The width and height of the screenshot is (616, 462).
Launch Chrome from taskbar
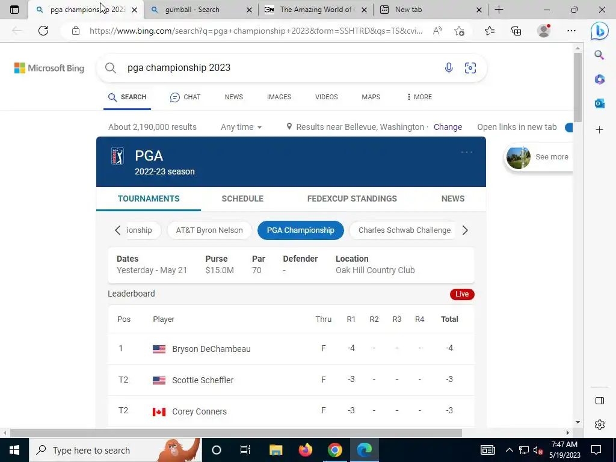(x=334, y=450)
